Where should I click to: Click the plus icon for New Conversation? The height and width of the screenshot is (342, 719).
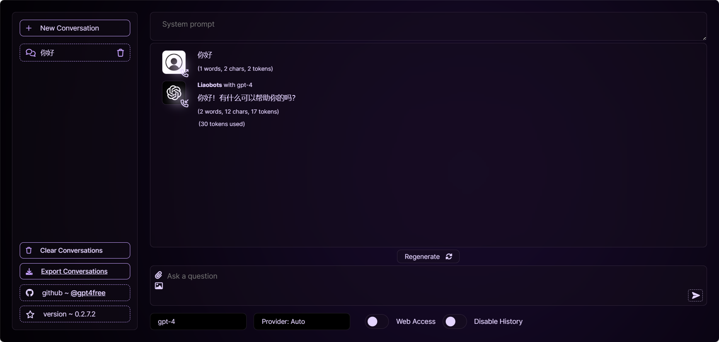(x=29, y=28)
